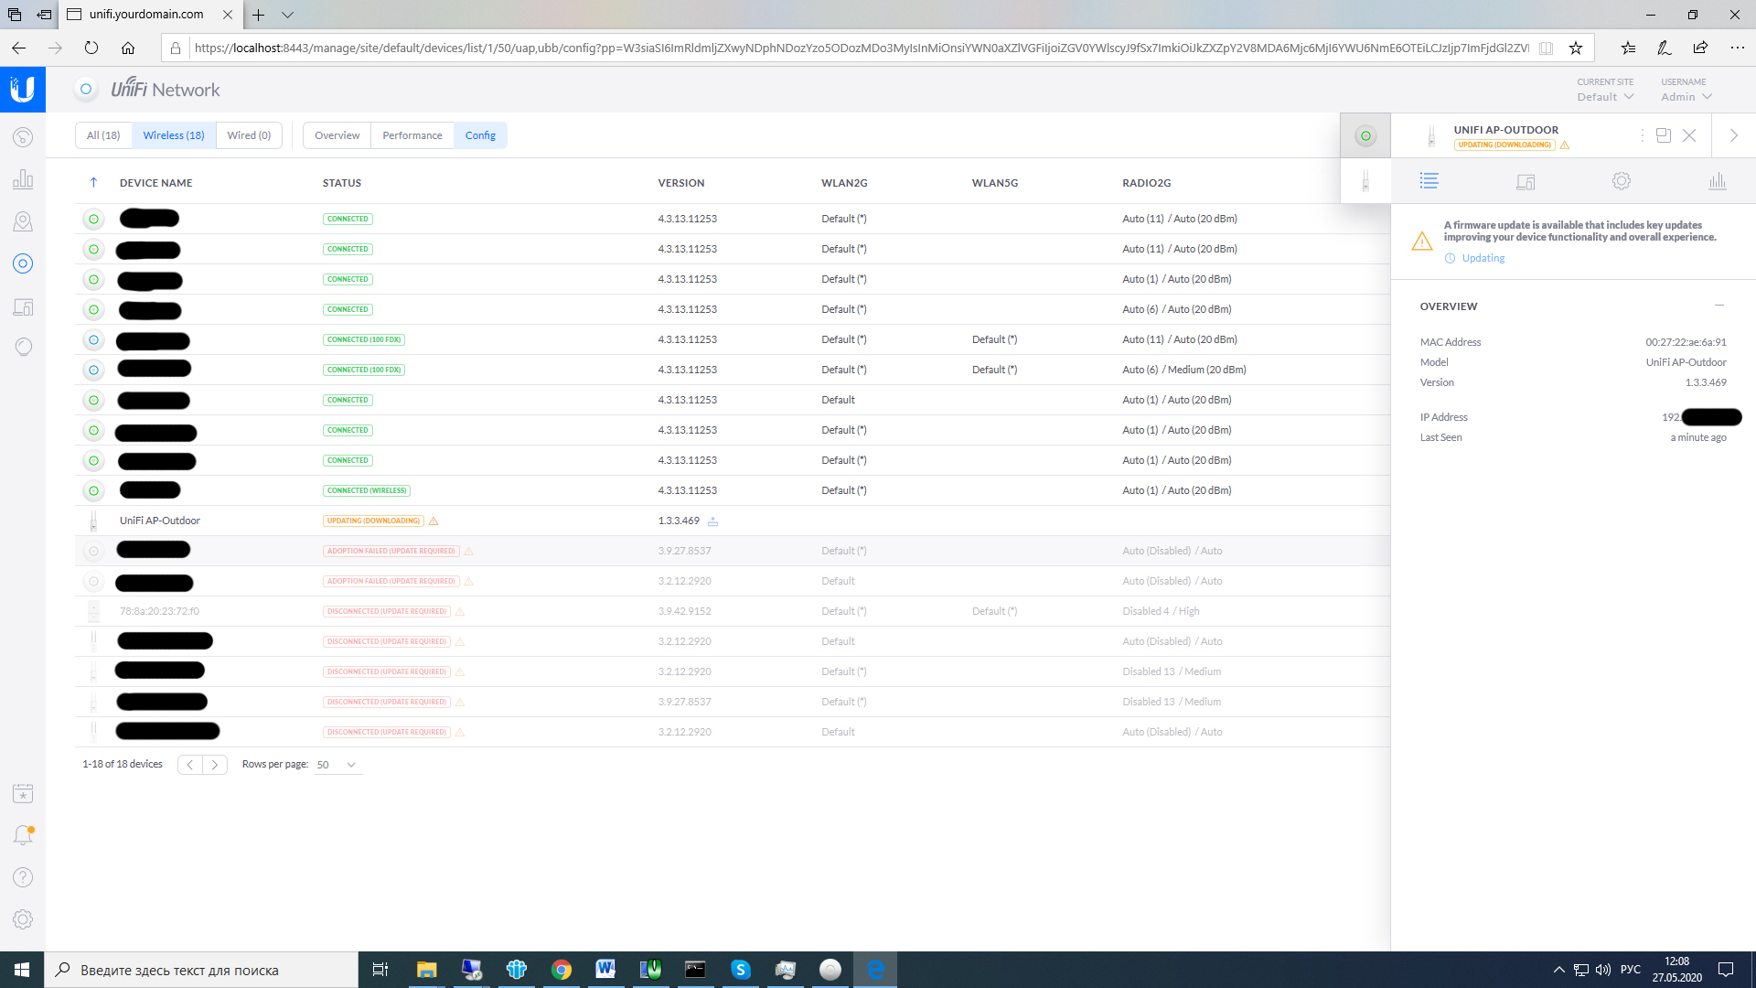
Task: Sort the table by the Device Name arrow
Action: 93,183
